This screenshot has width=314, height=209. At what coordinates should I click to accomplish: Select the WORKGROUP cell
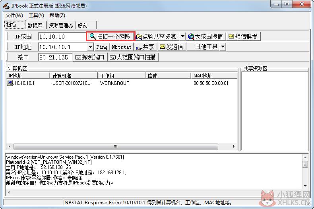(x=114, y=83)
